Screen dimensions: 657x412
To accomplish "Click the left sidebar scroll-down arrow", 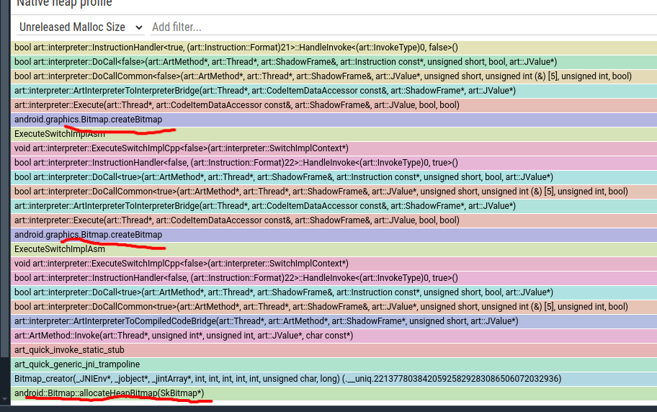I will [x=4, y=400].
